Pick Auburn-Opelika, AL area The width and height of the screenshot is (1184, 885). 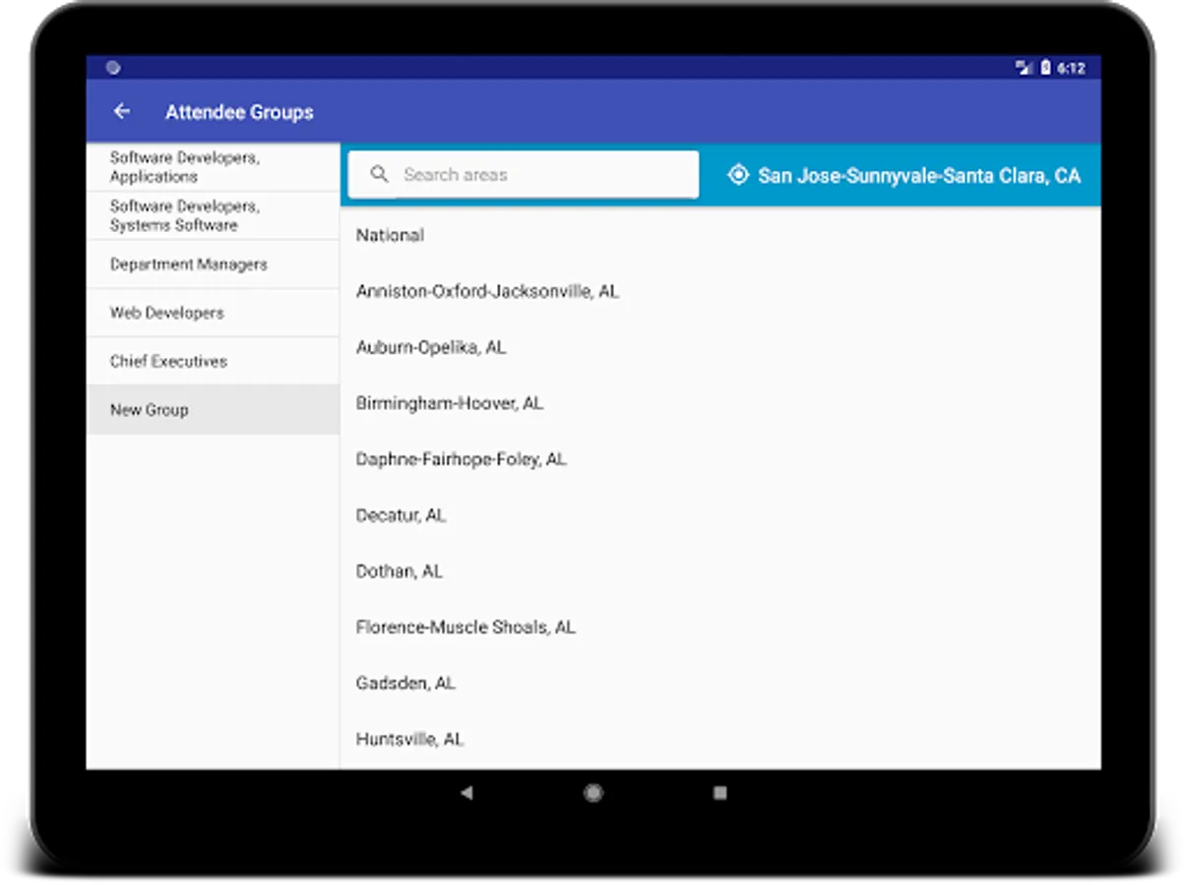click(x=720, y=347)
